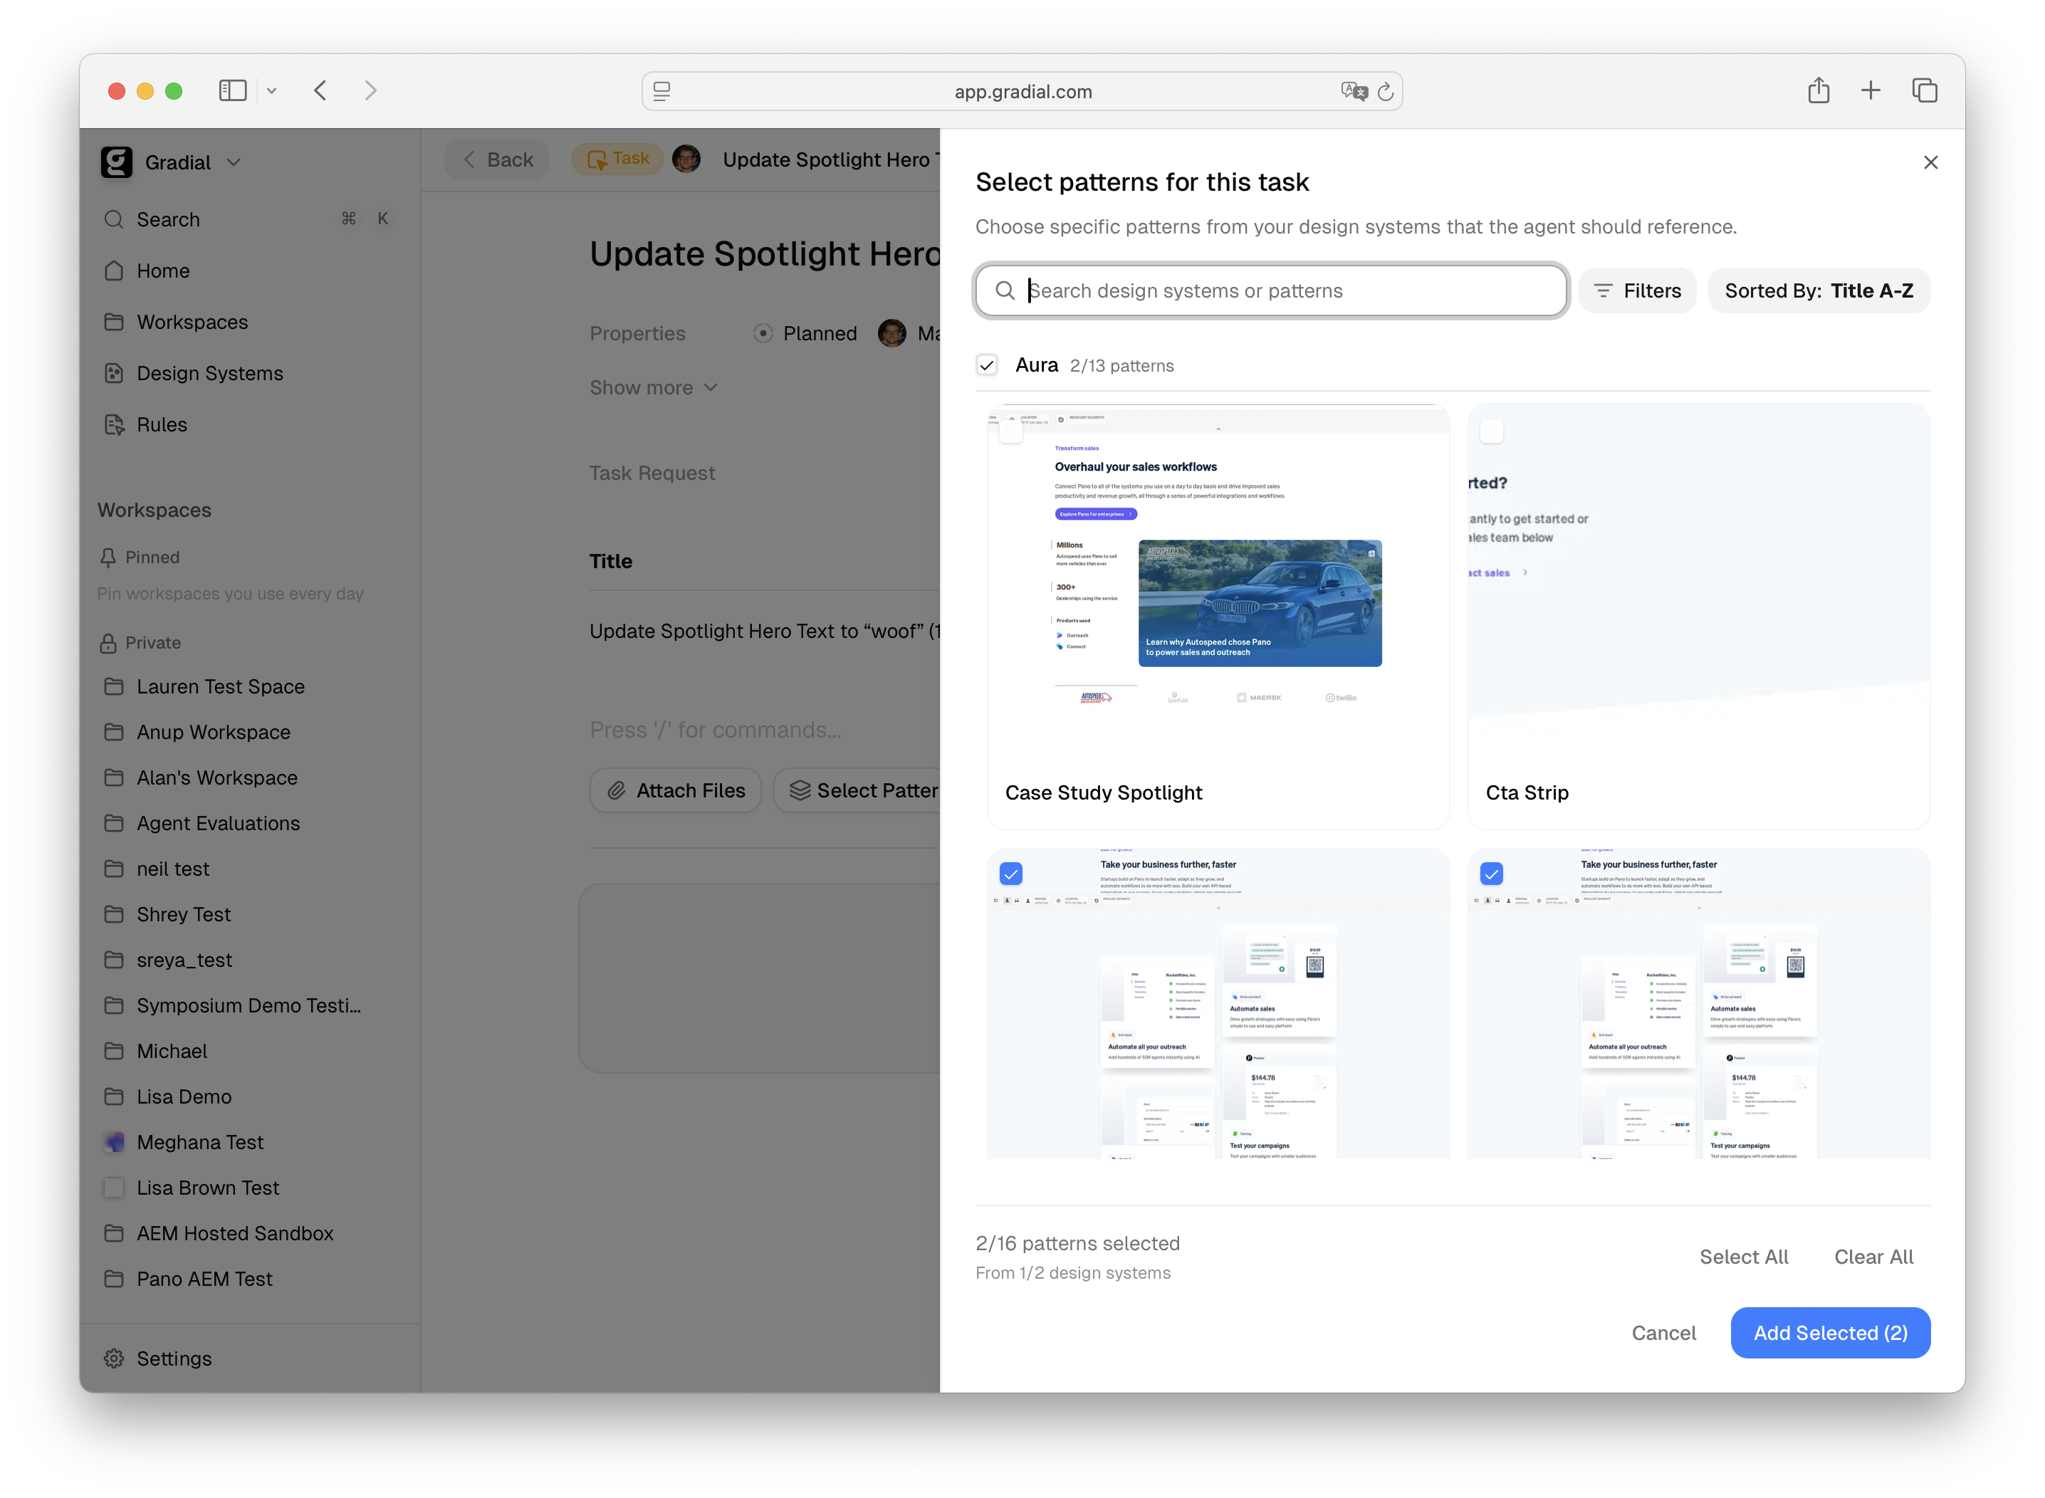
Task: Open the Home sidebar icon
Action: pos(114,271)
